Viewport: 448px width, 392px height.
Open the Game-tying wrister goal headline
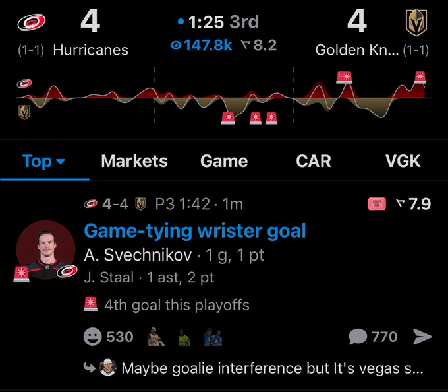tap(195, 231)
